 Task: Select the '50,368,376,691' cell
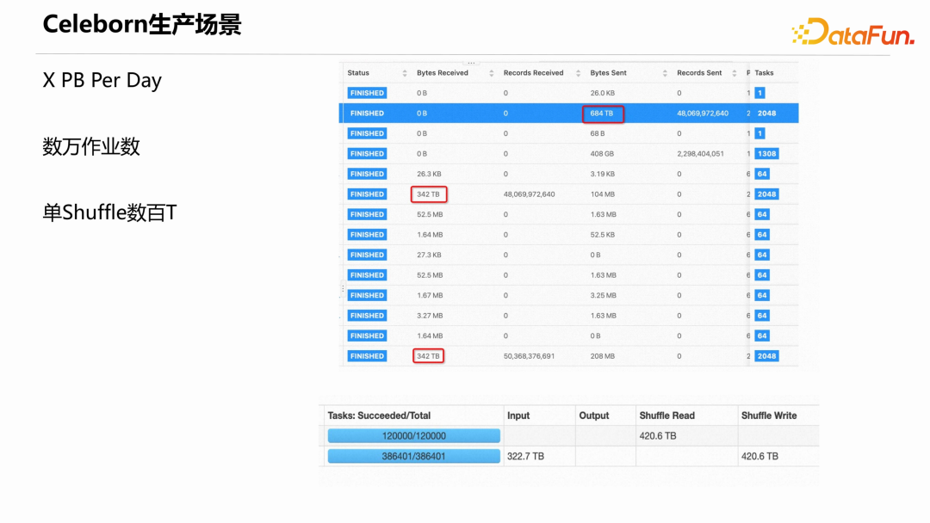click(529, 356)
